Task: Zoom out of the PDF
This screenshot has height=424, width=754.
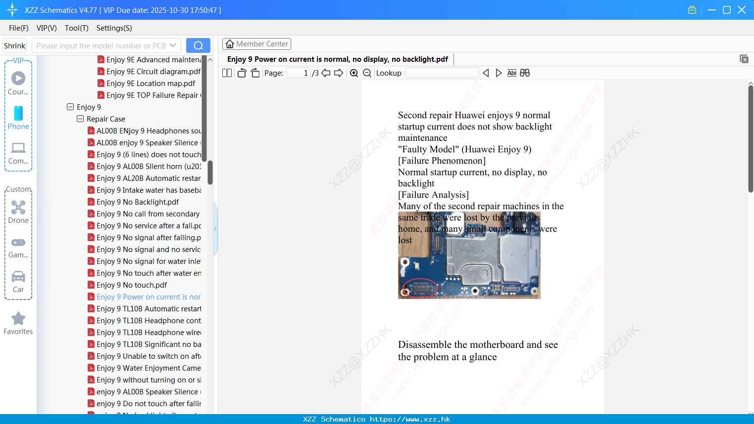Action: (x=367, y=73)
